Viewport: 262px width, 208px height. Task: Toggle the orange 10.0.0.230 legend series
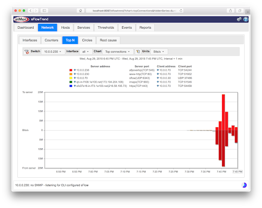[x=71, y=74]
